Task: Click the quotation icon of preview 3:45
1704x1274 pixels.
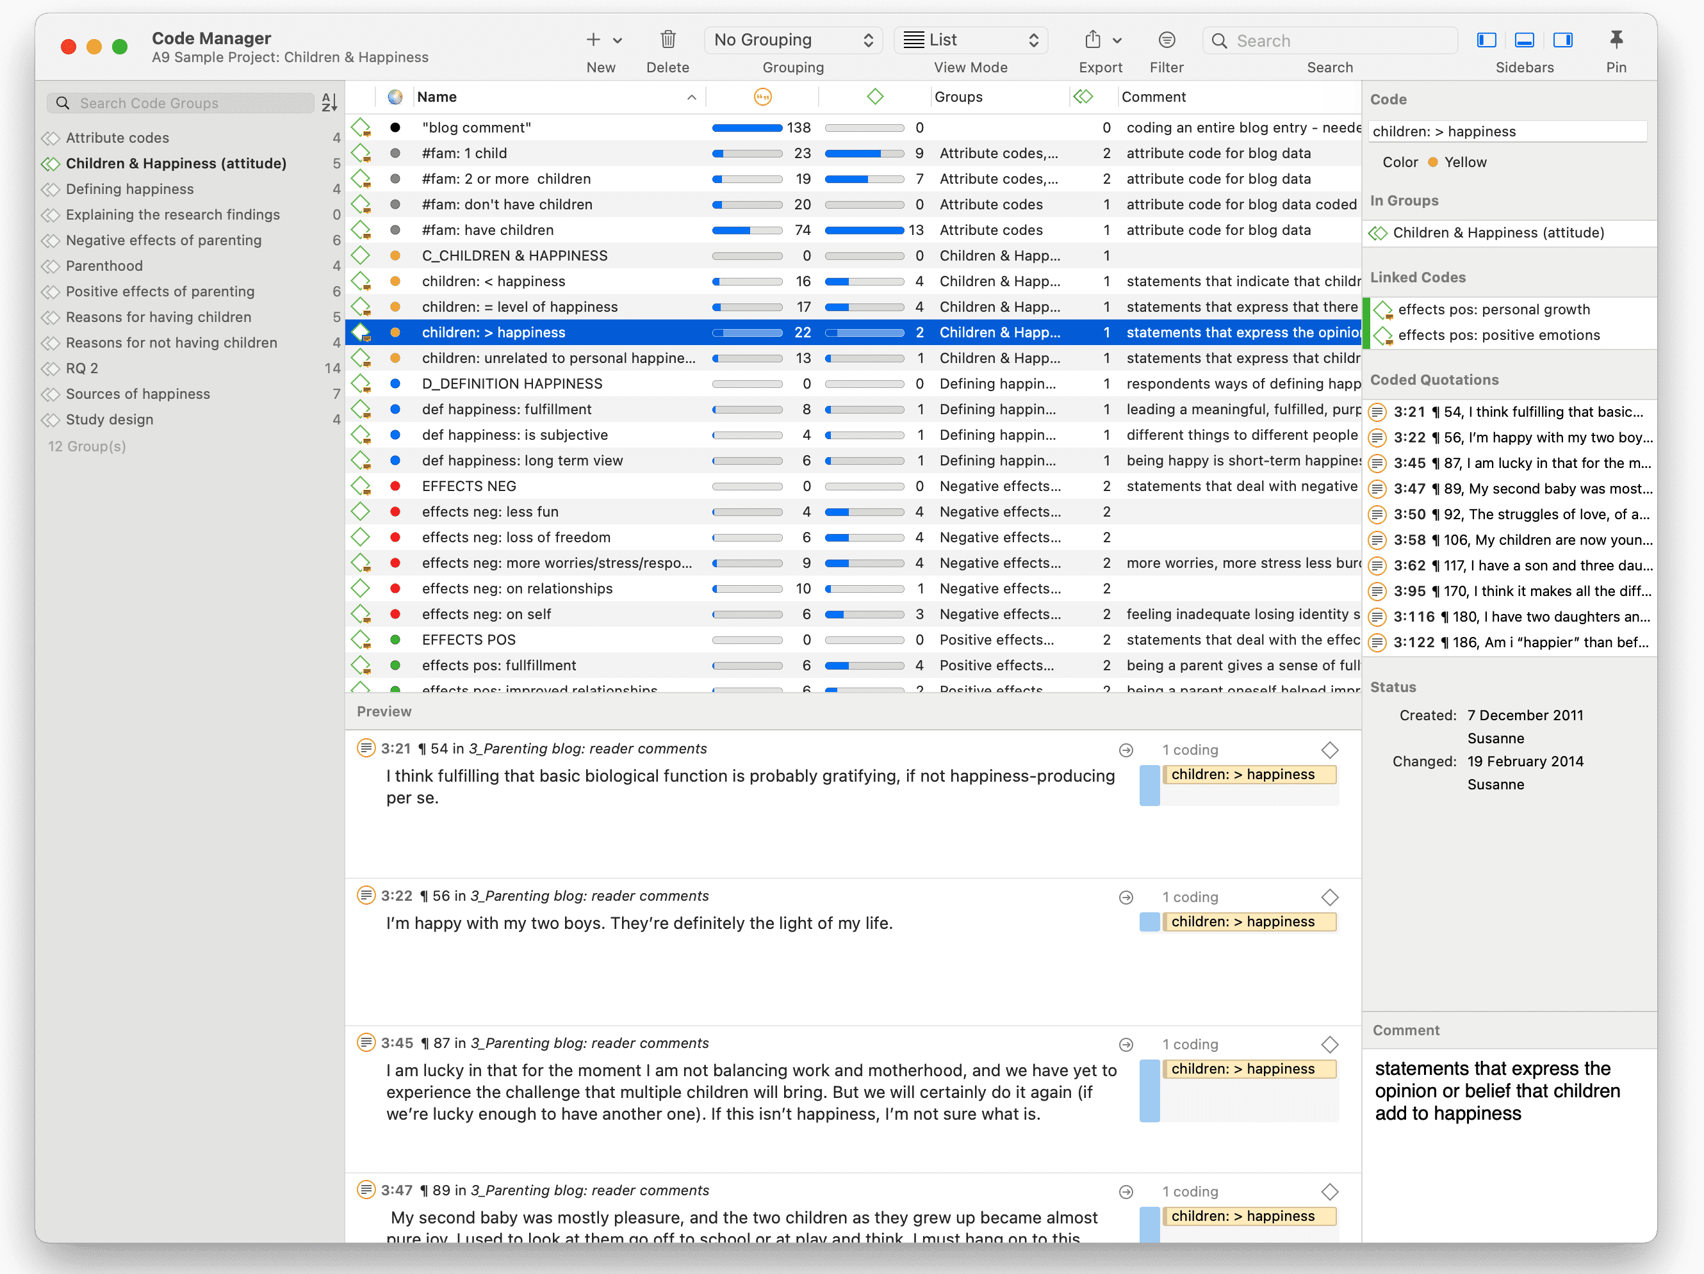Action: point(366,1042)
